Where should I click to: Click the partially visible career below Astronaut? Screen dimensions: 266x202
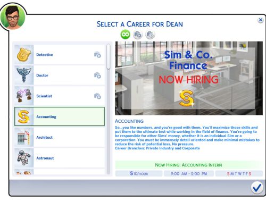point(60,172)
